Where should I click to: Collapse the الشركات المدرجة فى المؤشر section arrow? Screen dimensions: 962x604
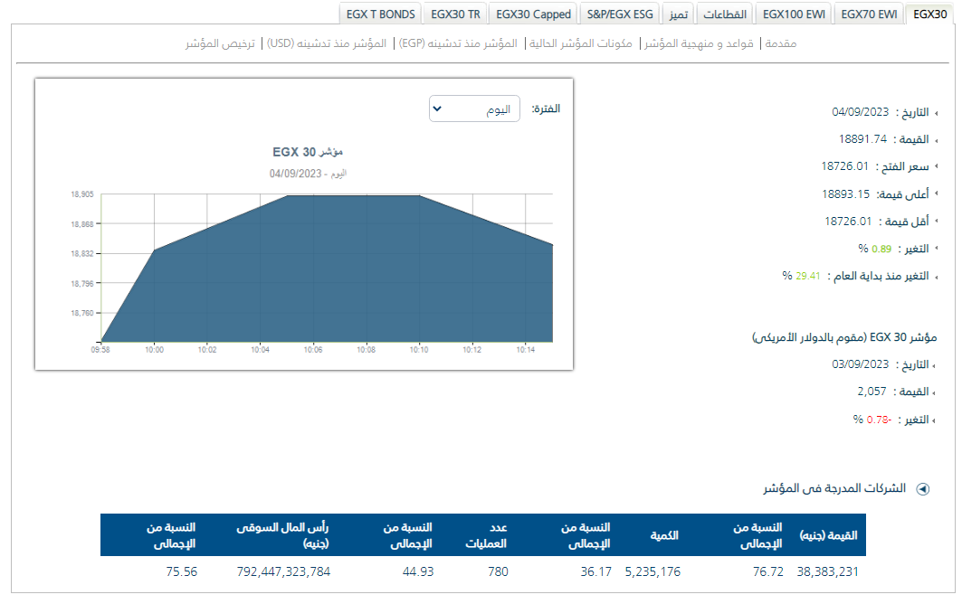[922, 489]
